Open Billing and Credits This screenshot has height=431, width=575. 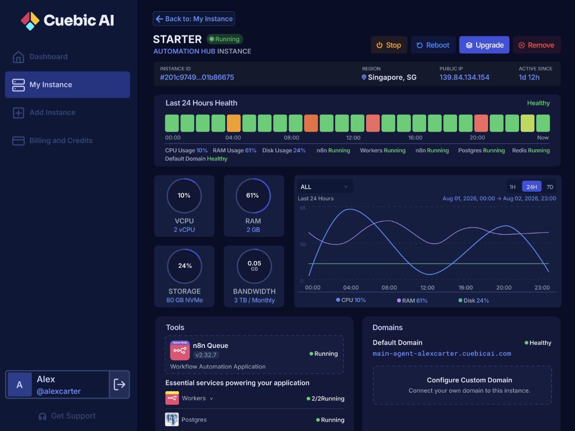coord(67,141)
